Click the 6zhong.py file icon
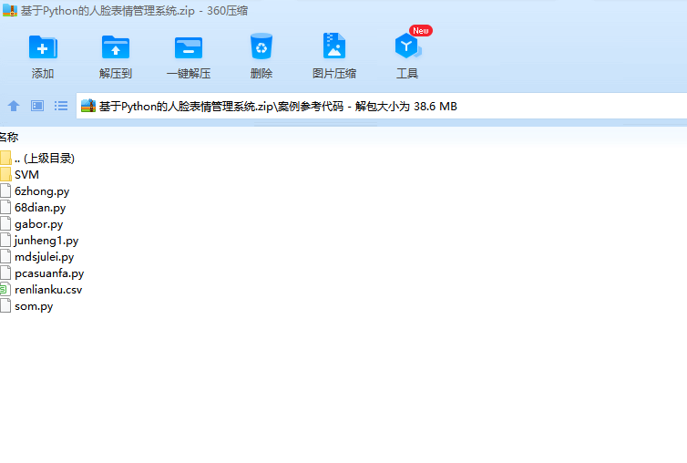 (x=5, y=190)
